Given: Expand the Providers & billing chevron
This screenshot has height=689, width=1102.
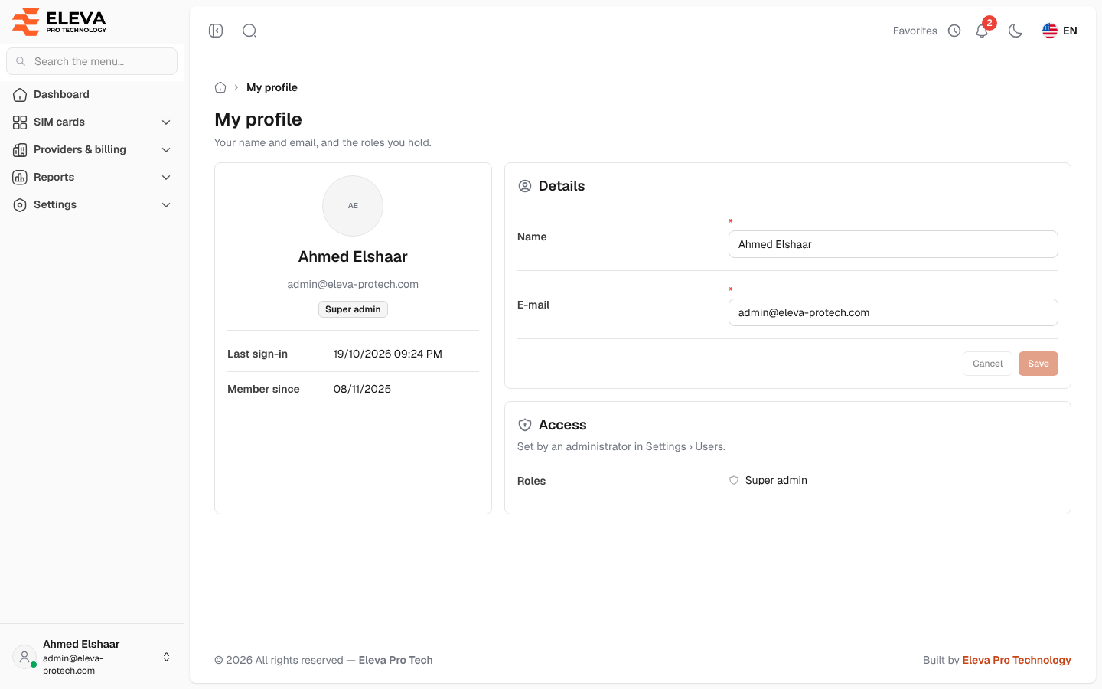Looking at the screenshot, I should coord(166,150).
